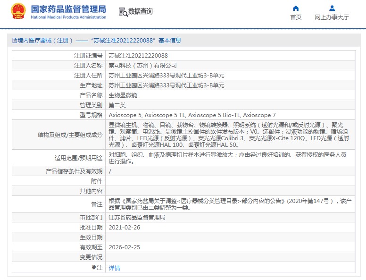Select expiry date 2026-02-25
366x280 pixels.
point(125,247)
